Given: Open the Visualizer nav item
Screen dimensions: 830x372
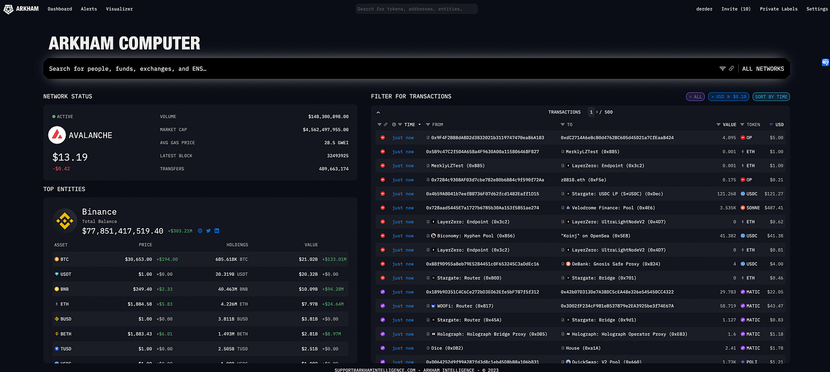Looking at the screenshot, I should click(119, 9).
